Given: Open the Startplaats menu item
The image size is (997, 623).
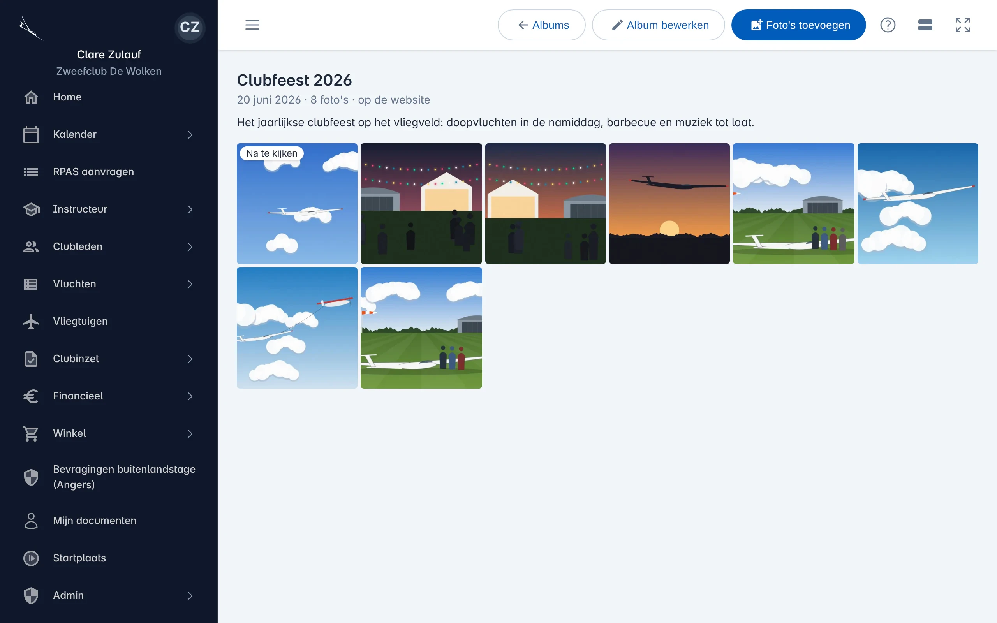Looking at the screenshot, I should pyautogui.click(x=109, y=558).
